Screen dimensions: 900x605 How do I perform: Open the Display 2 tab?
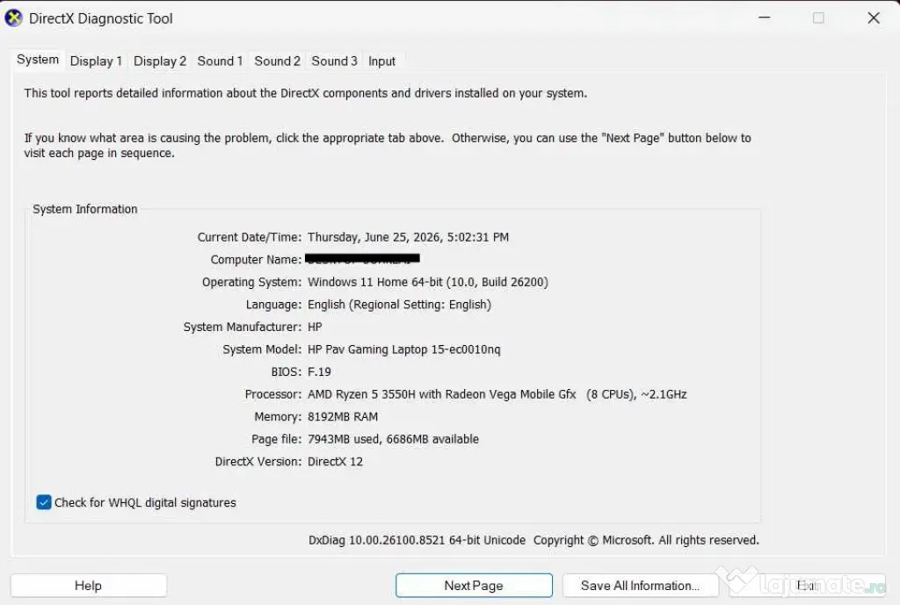(x=160, y=61)
